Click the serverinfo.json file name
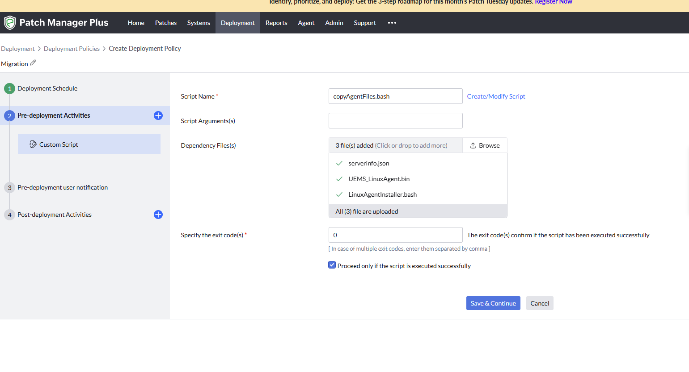Image resolution: width=689 pixels, height=372 pixels. (x=369, y=163)
